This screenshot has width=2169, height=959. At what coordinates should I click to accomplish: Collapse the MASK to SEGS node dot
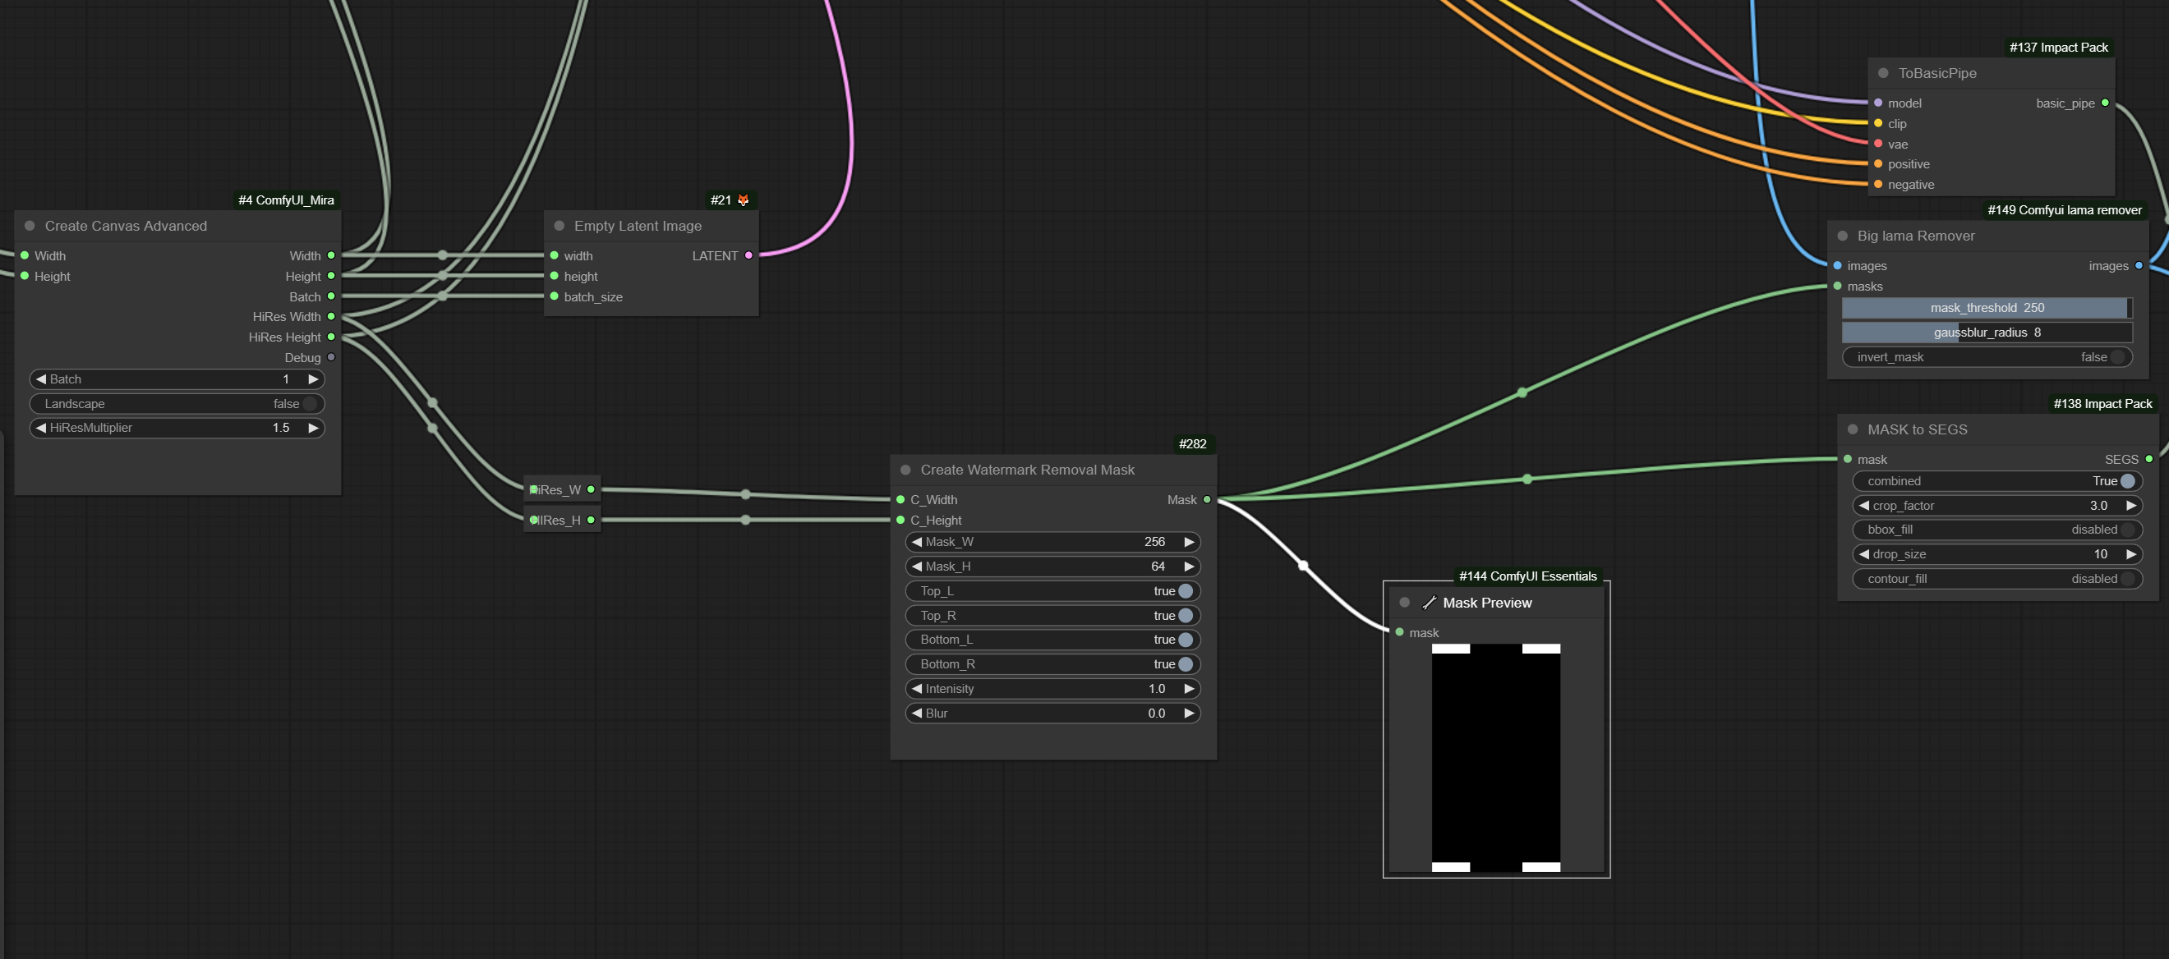click(1853, 429)
